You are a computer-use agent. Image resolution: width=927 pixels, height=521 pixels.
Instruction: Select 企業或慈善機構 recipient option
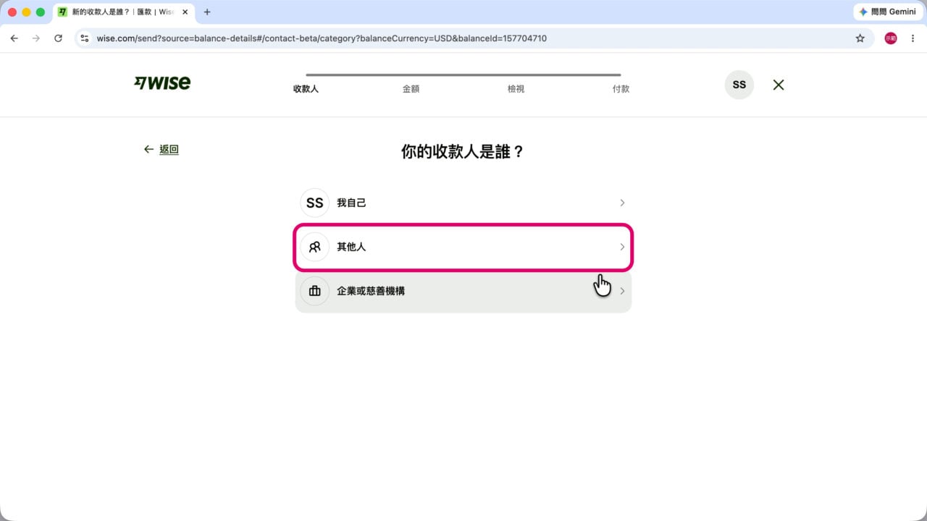(x=463, y=291)
